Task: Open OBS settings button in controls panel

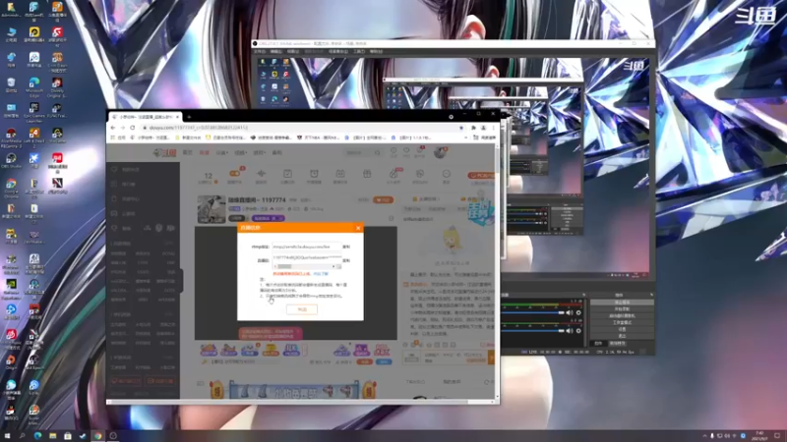Action: (622, 329)
